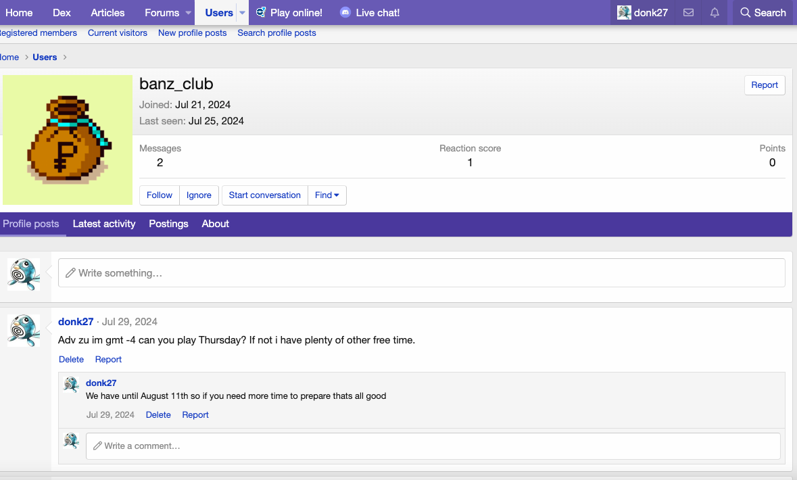This screenshot has width=797, height=480.
Task: Delete the August 11th comment
Action: 158,414
